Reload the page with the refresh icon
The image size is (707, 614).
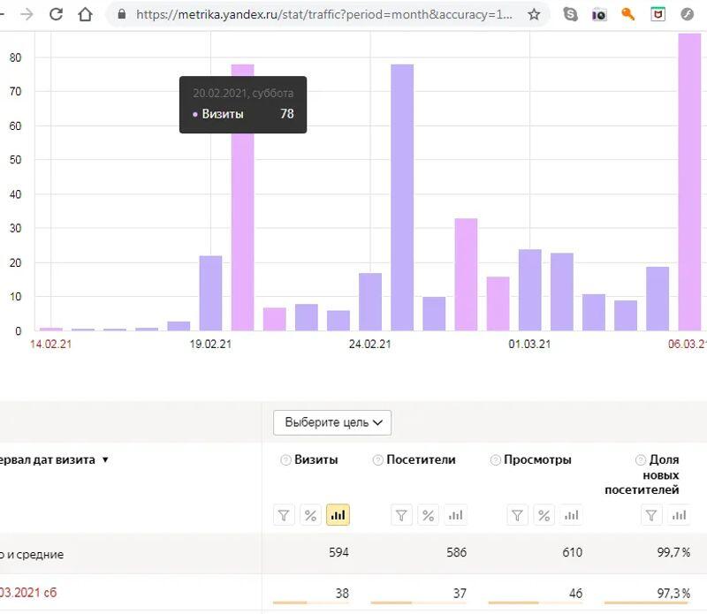pos(56,14)
